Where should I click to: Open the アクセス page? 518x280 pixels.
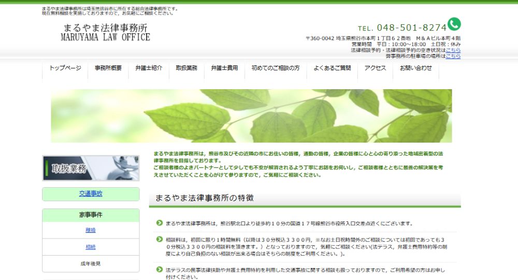375,68
